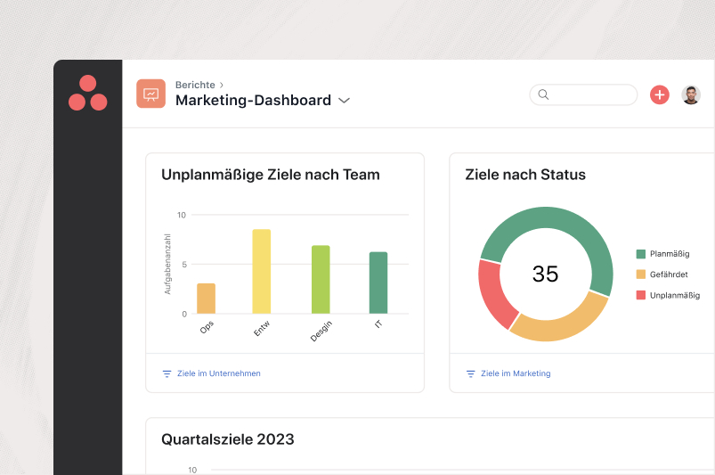
Task: Select the yellow Entw bar
Action: tap(261, 272)
